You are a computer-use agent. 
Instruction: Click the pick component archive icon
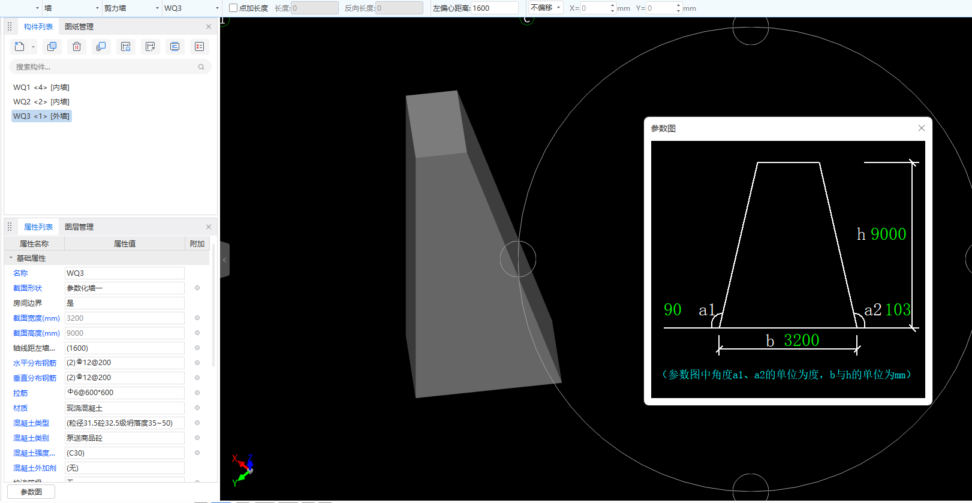[151, 47]
